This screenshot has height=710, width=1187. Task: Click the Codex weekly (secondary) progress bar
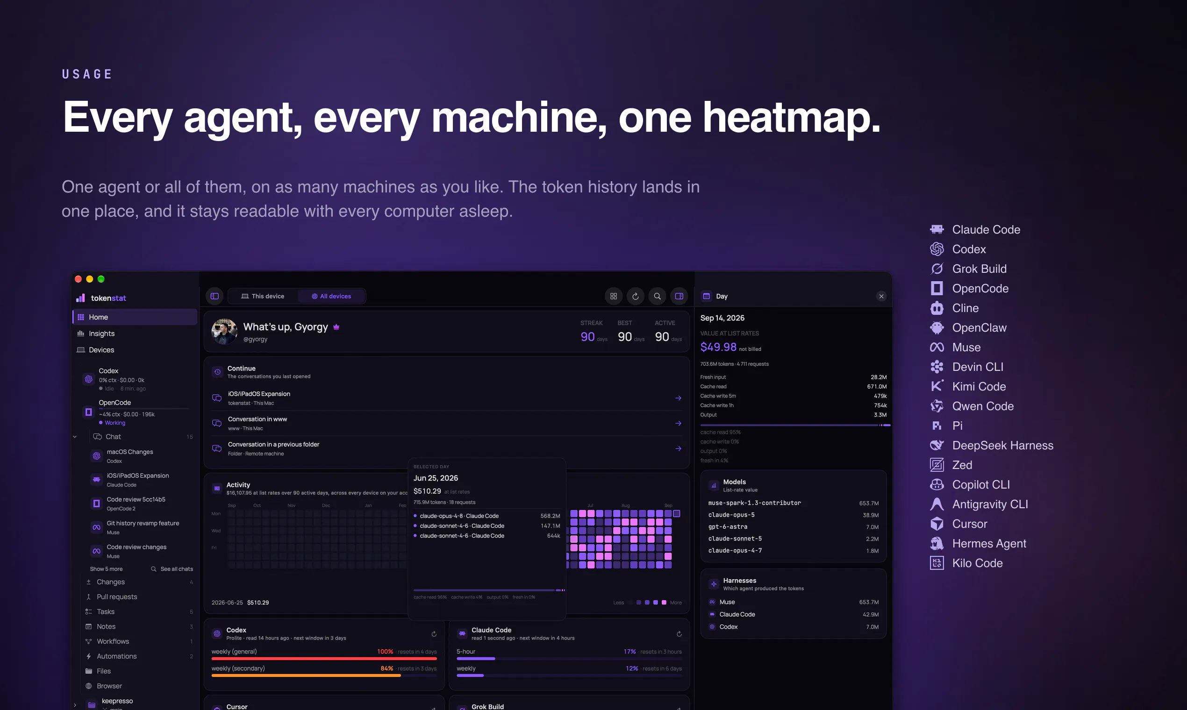click(324, 675)
